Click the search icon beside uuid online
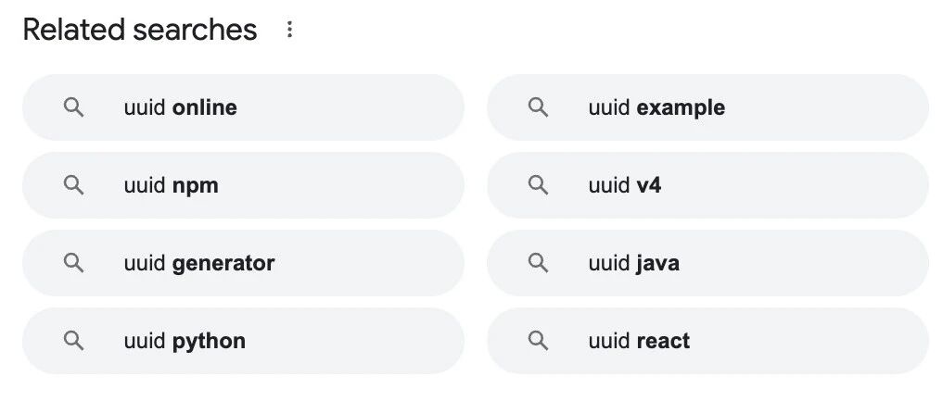The height and width of the screenshot is (401, 943). coord(73,107)
